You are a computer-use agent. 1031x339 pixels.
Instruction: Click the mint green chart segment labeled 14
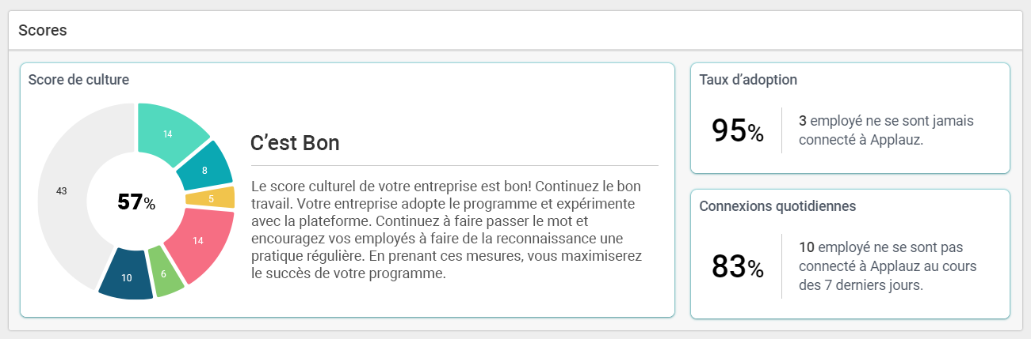[168, 132]
